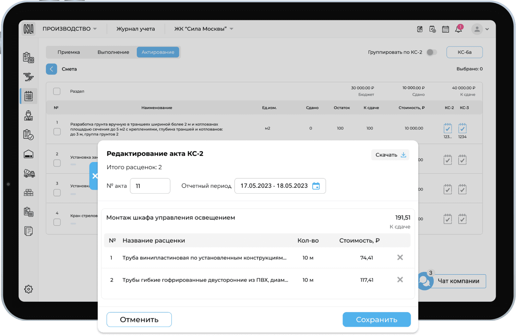
Task: Click the № акта input field
Action: coord(150,186)
